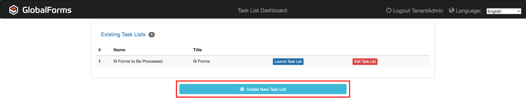
Task: Open the Existing Task Lists heading link
Action: (123, 34)
